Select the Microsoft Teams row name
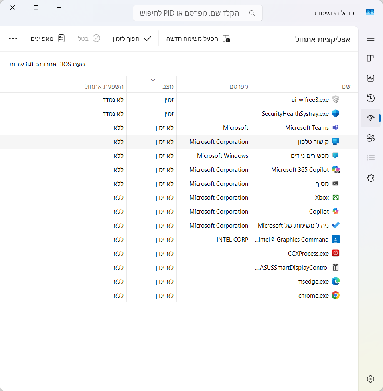The image size is (383, 391). (x=307, y=128)
